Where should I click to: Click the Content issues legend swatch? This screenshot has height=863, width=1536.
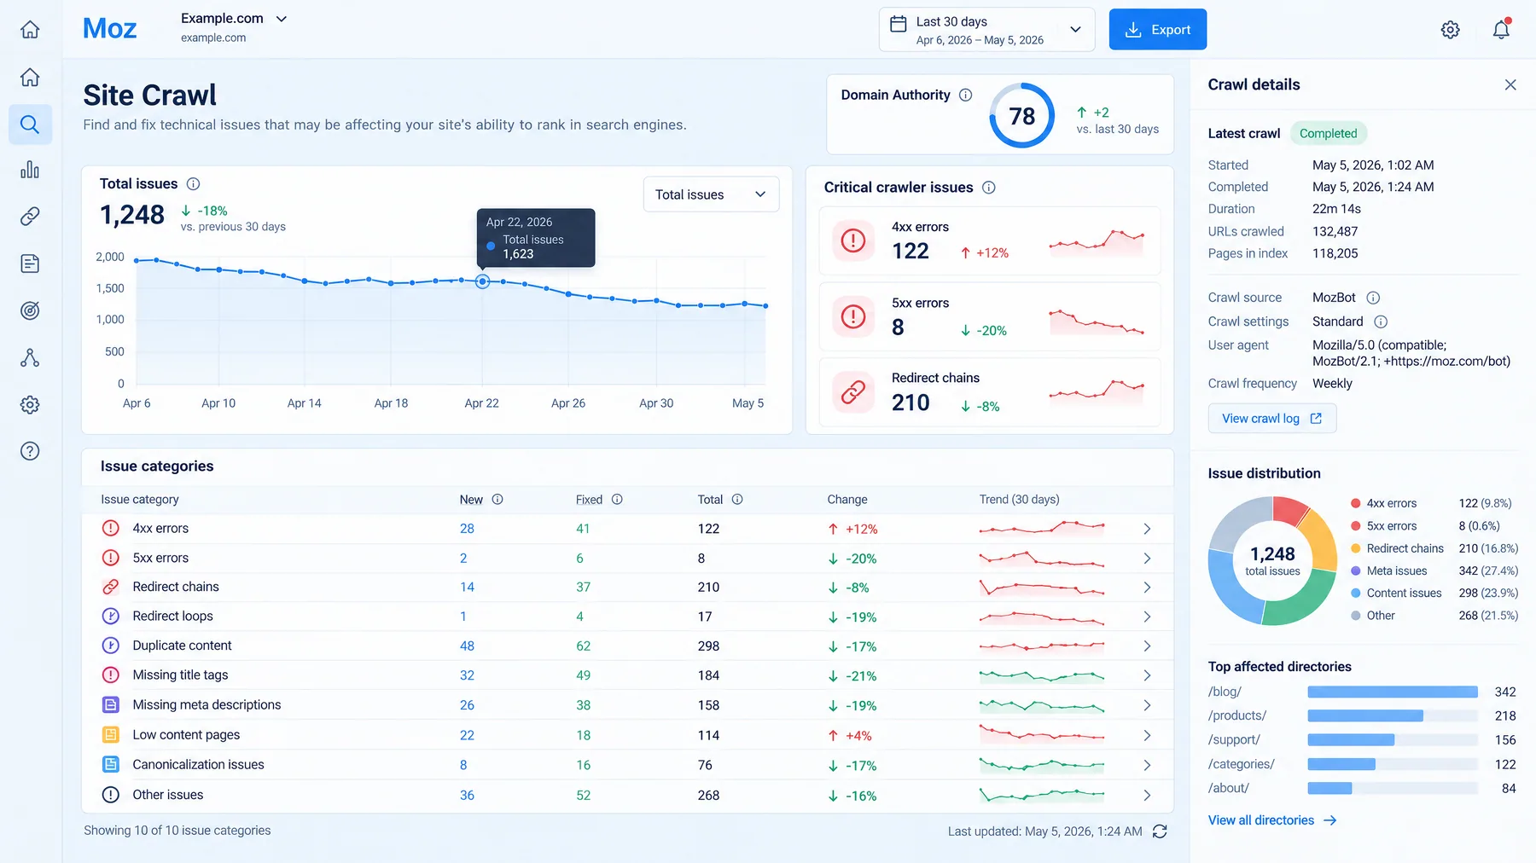1356,594
